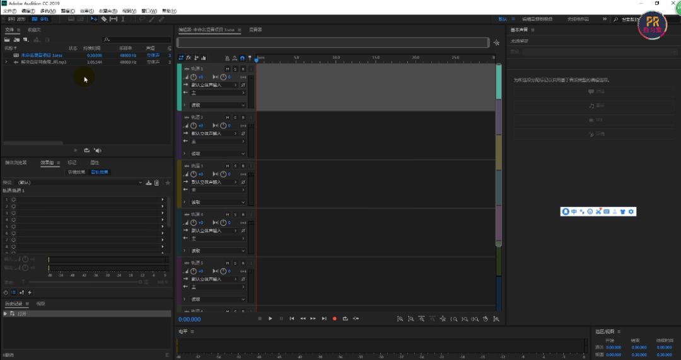681x360 pixels.
Task: Toggle effects rack power button at bottom
Action: coord(6,293)
